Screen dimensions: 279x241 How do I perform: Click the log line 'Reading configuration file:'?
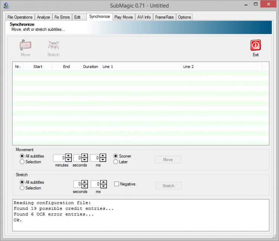(52, 203)
